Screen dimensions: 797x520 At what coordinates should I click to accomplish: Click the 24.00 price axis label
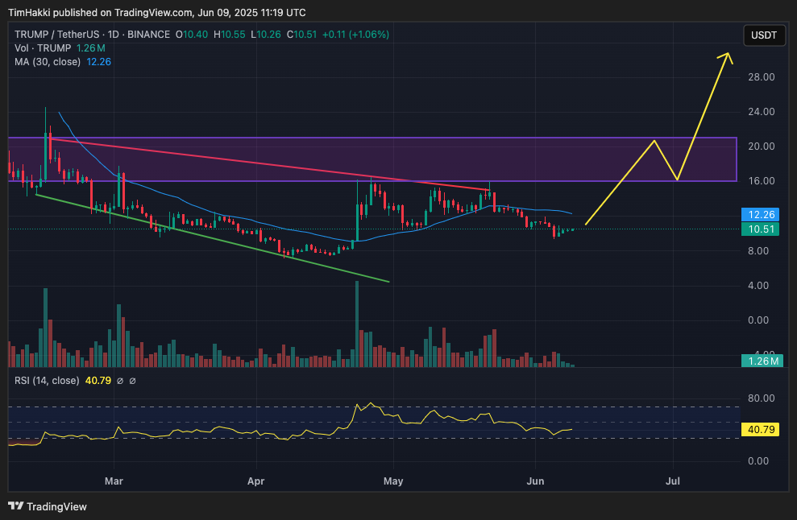coord(761,112)
